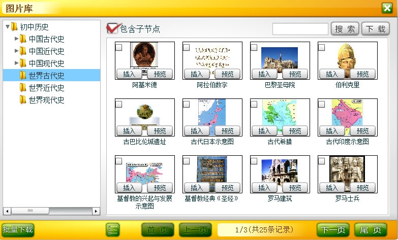Click the list view icon in bottom bar
This screenshot has height=240, width=398.
click(112, 230)
